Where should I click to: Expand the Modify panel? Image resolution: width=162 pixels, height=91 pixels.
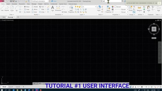pyautogui.click(x=36, y=15)
